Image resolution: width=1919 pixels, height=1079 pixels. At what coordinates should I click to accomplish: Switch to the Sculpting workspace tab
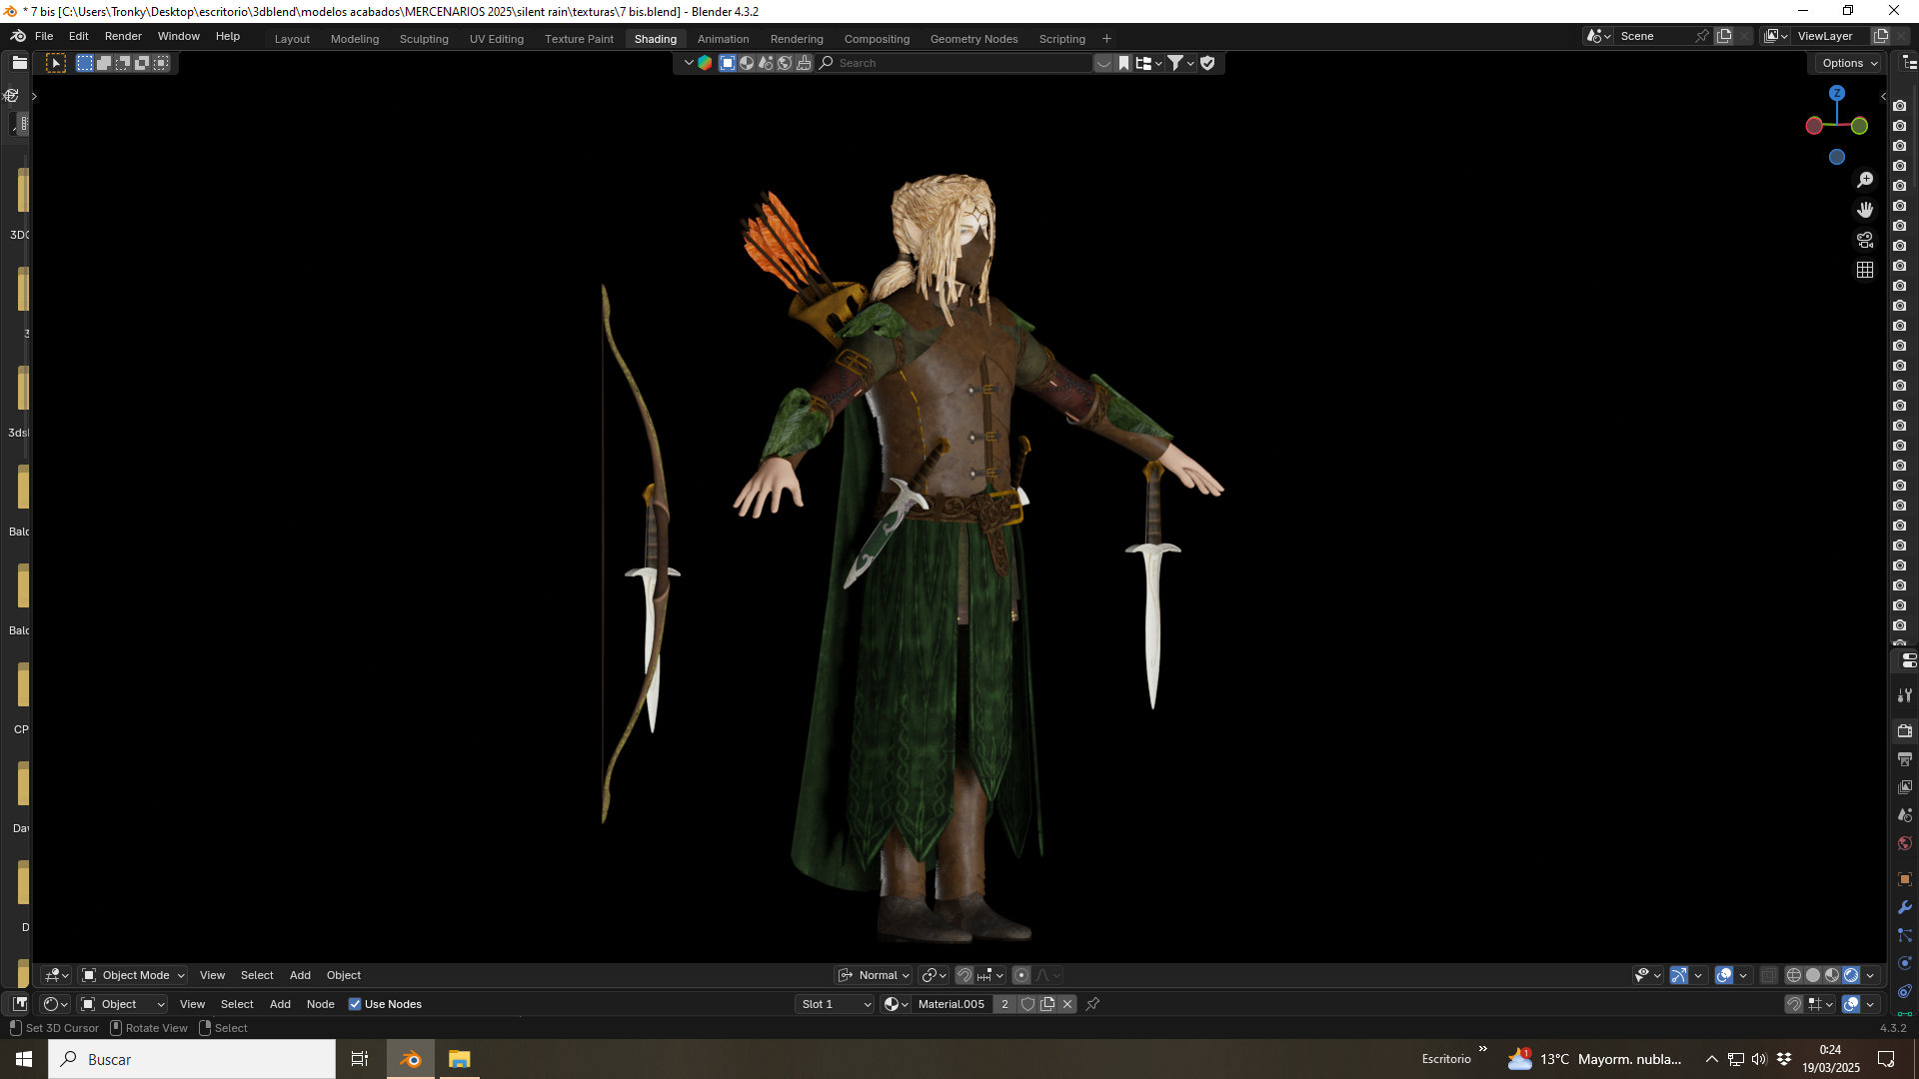coord(424,39)
